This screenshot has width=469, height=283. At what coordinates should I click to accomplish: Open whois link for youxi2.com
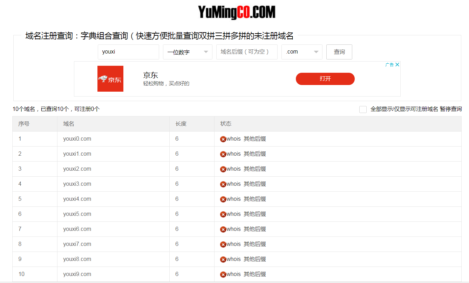pyautogui.click(x=233, y=169)
